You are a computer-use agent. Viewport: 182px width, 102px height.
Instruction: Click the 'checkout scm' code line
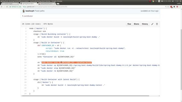40,31
